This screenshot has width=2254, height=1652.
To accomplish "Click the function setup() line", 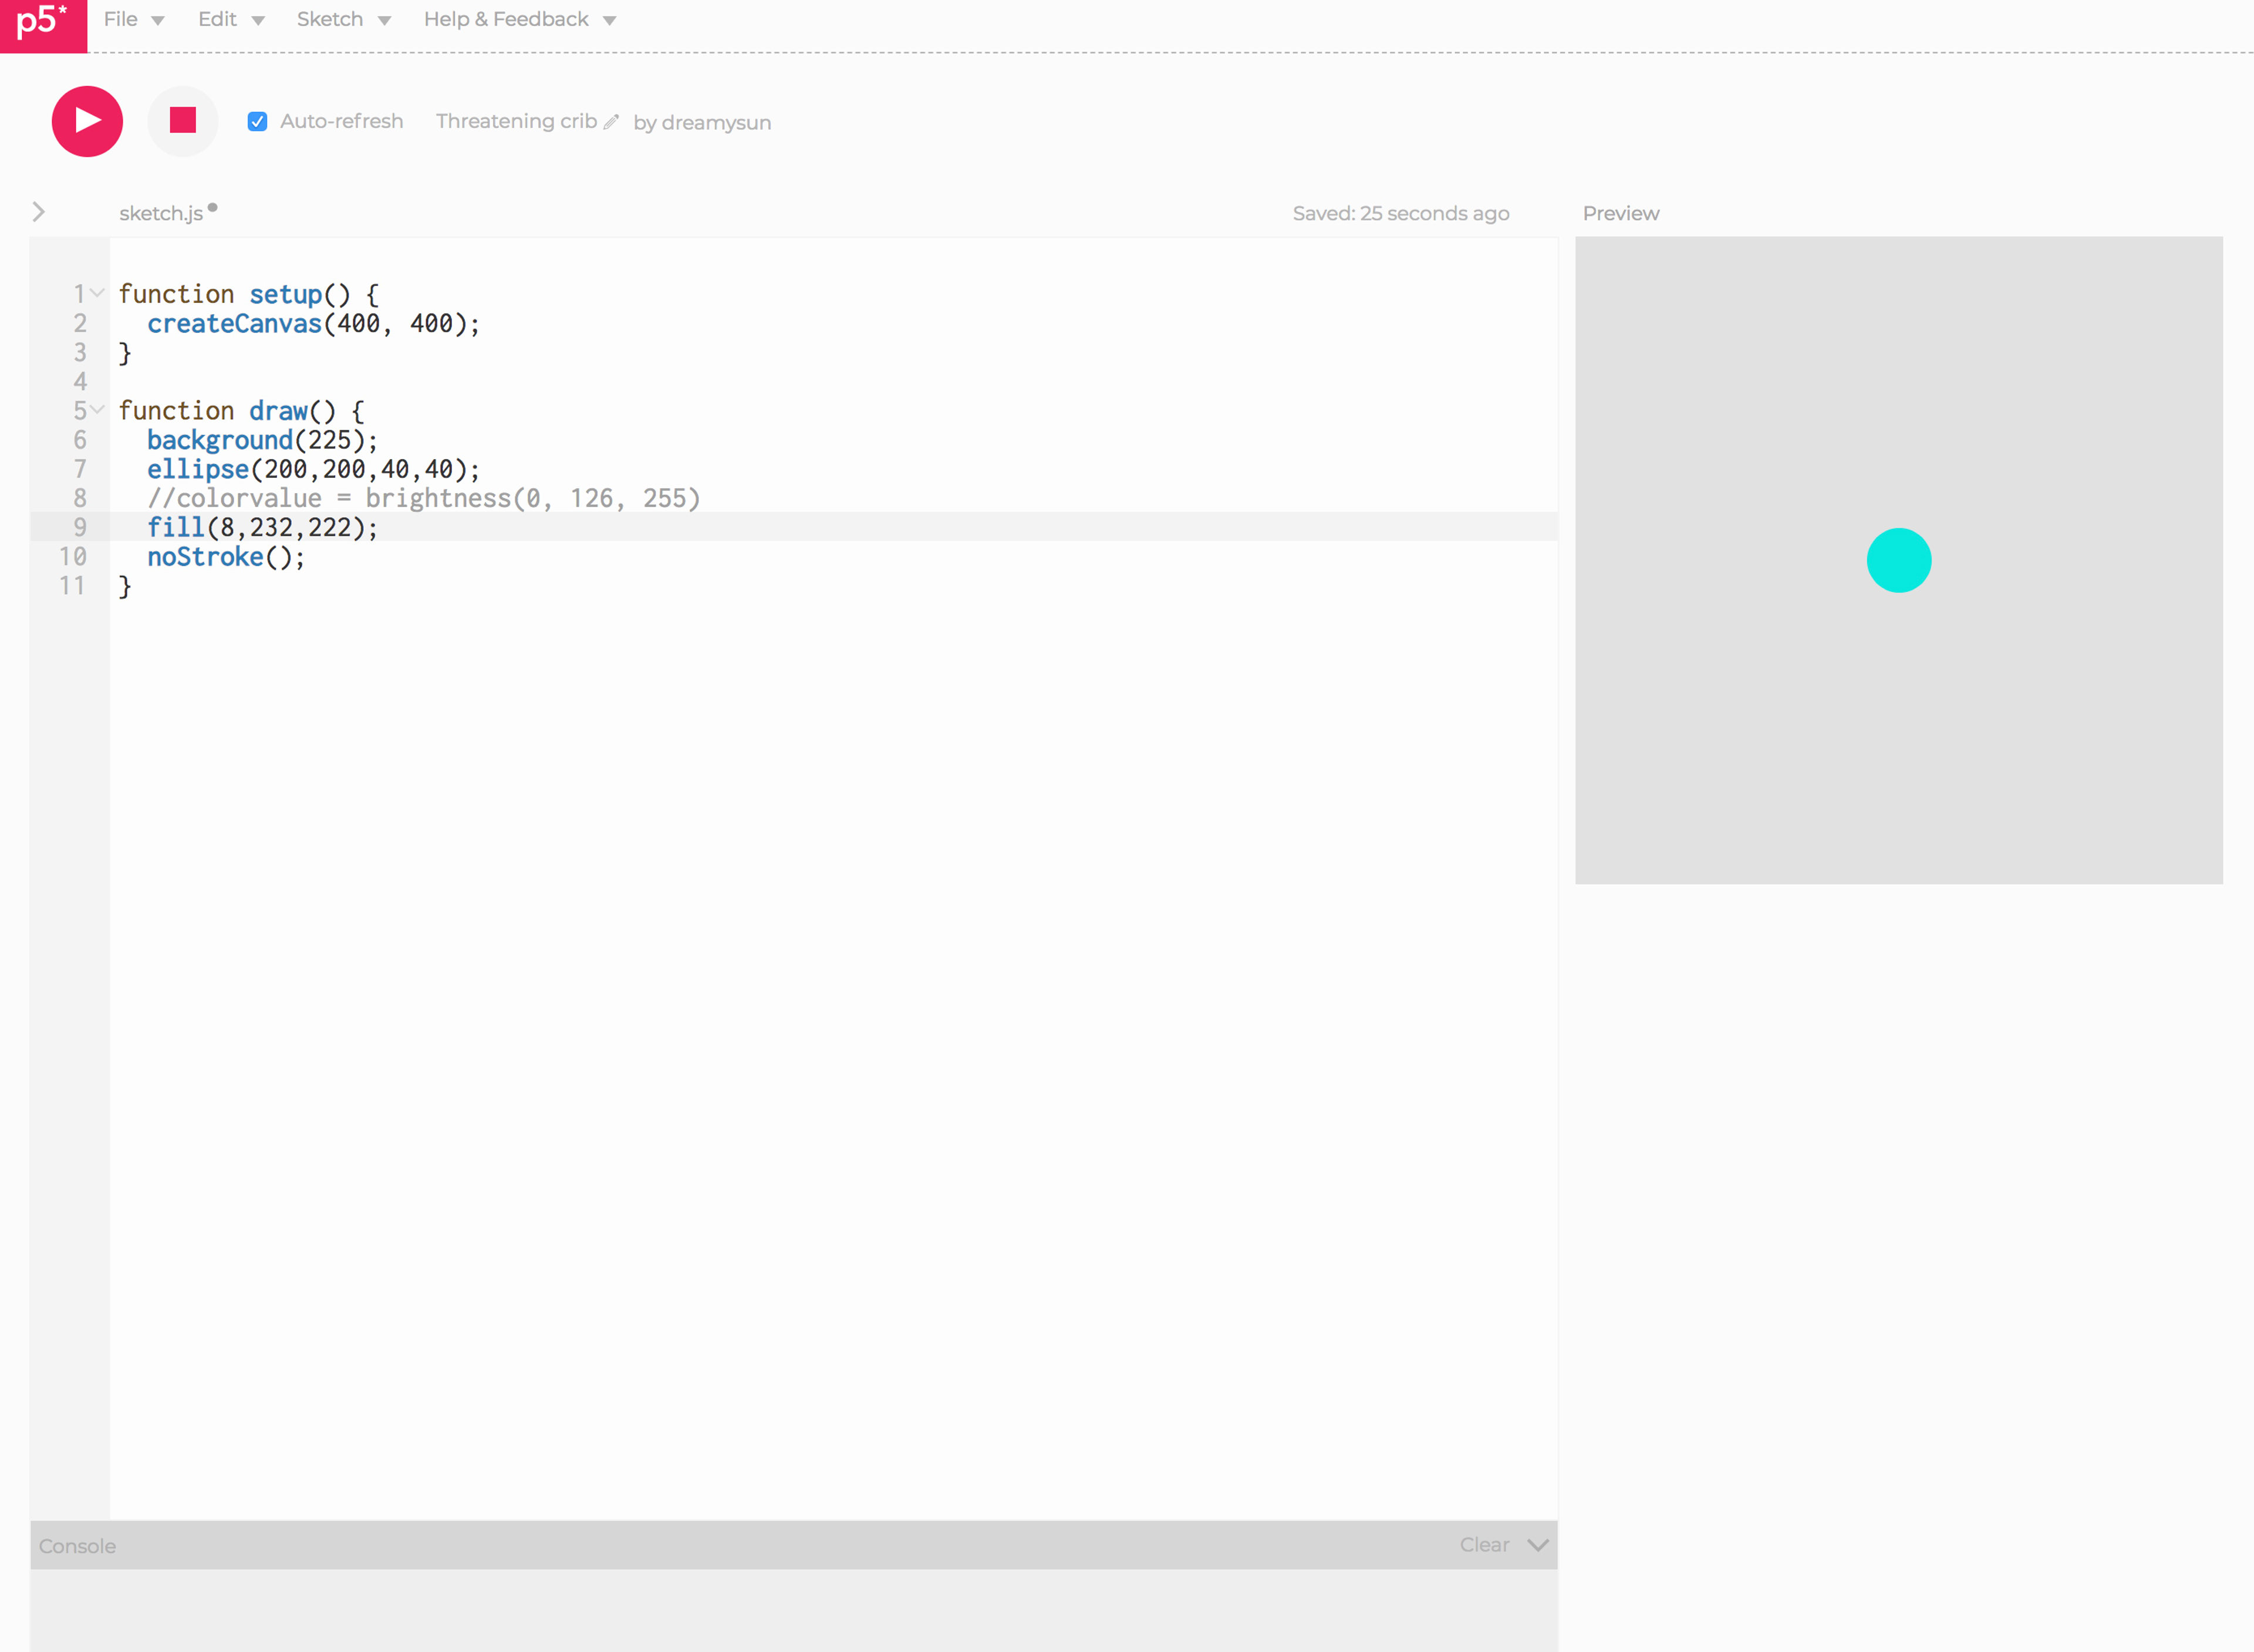I will click(x=248, y=294).
